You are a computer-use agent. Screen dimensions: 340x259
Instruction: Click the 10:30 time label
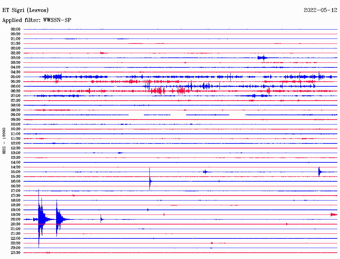pyautogui.click(x=16, y=129)
